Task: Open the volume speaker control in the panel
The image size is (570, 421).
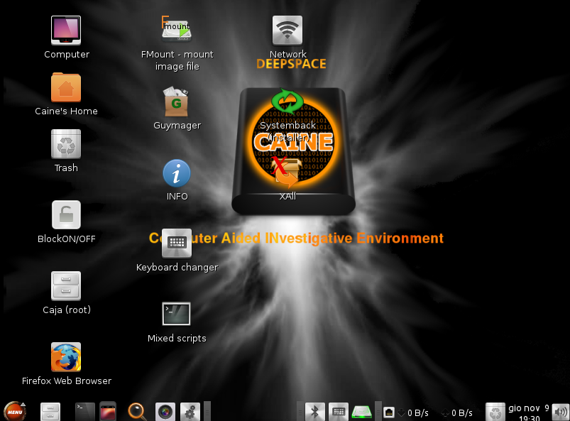Action: pos(561,412)
